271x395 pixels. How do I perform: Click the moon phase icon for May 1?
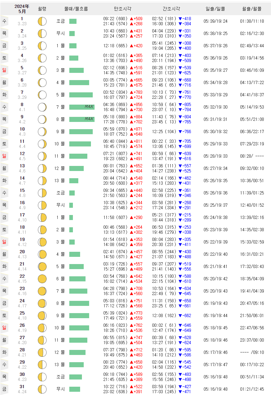coord(42,21)
